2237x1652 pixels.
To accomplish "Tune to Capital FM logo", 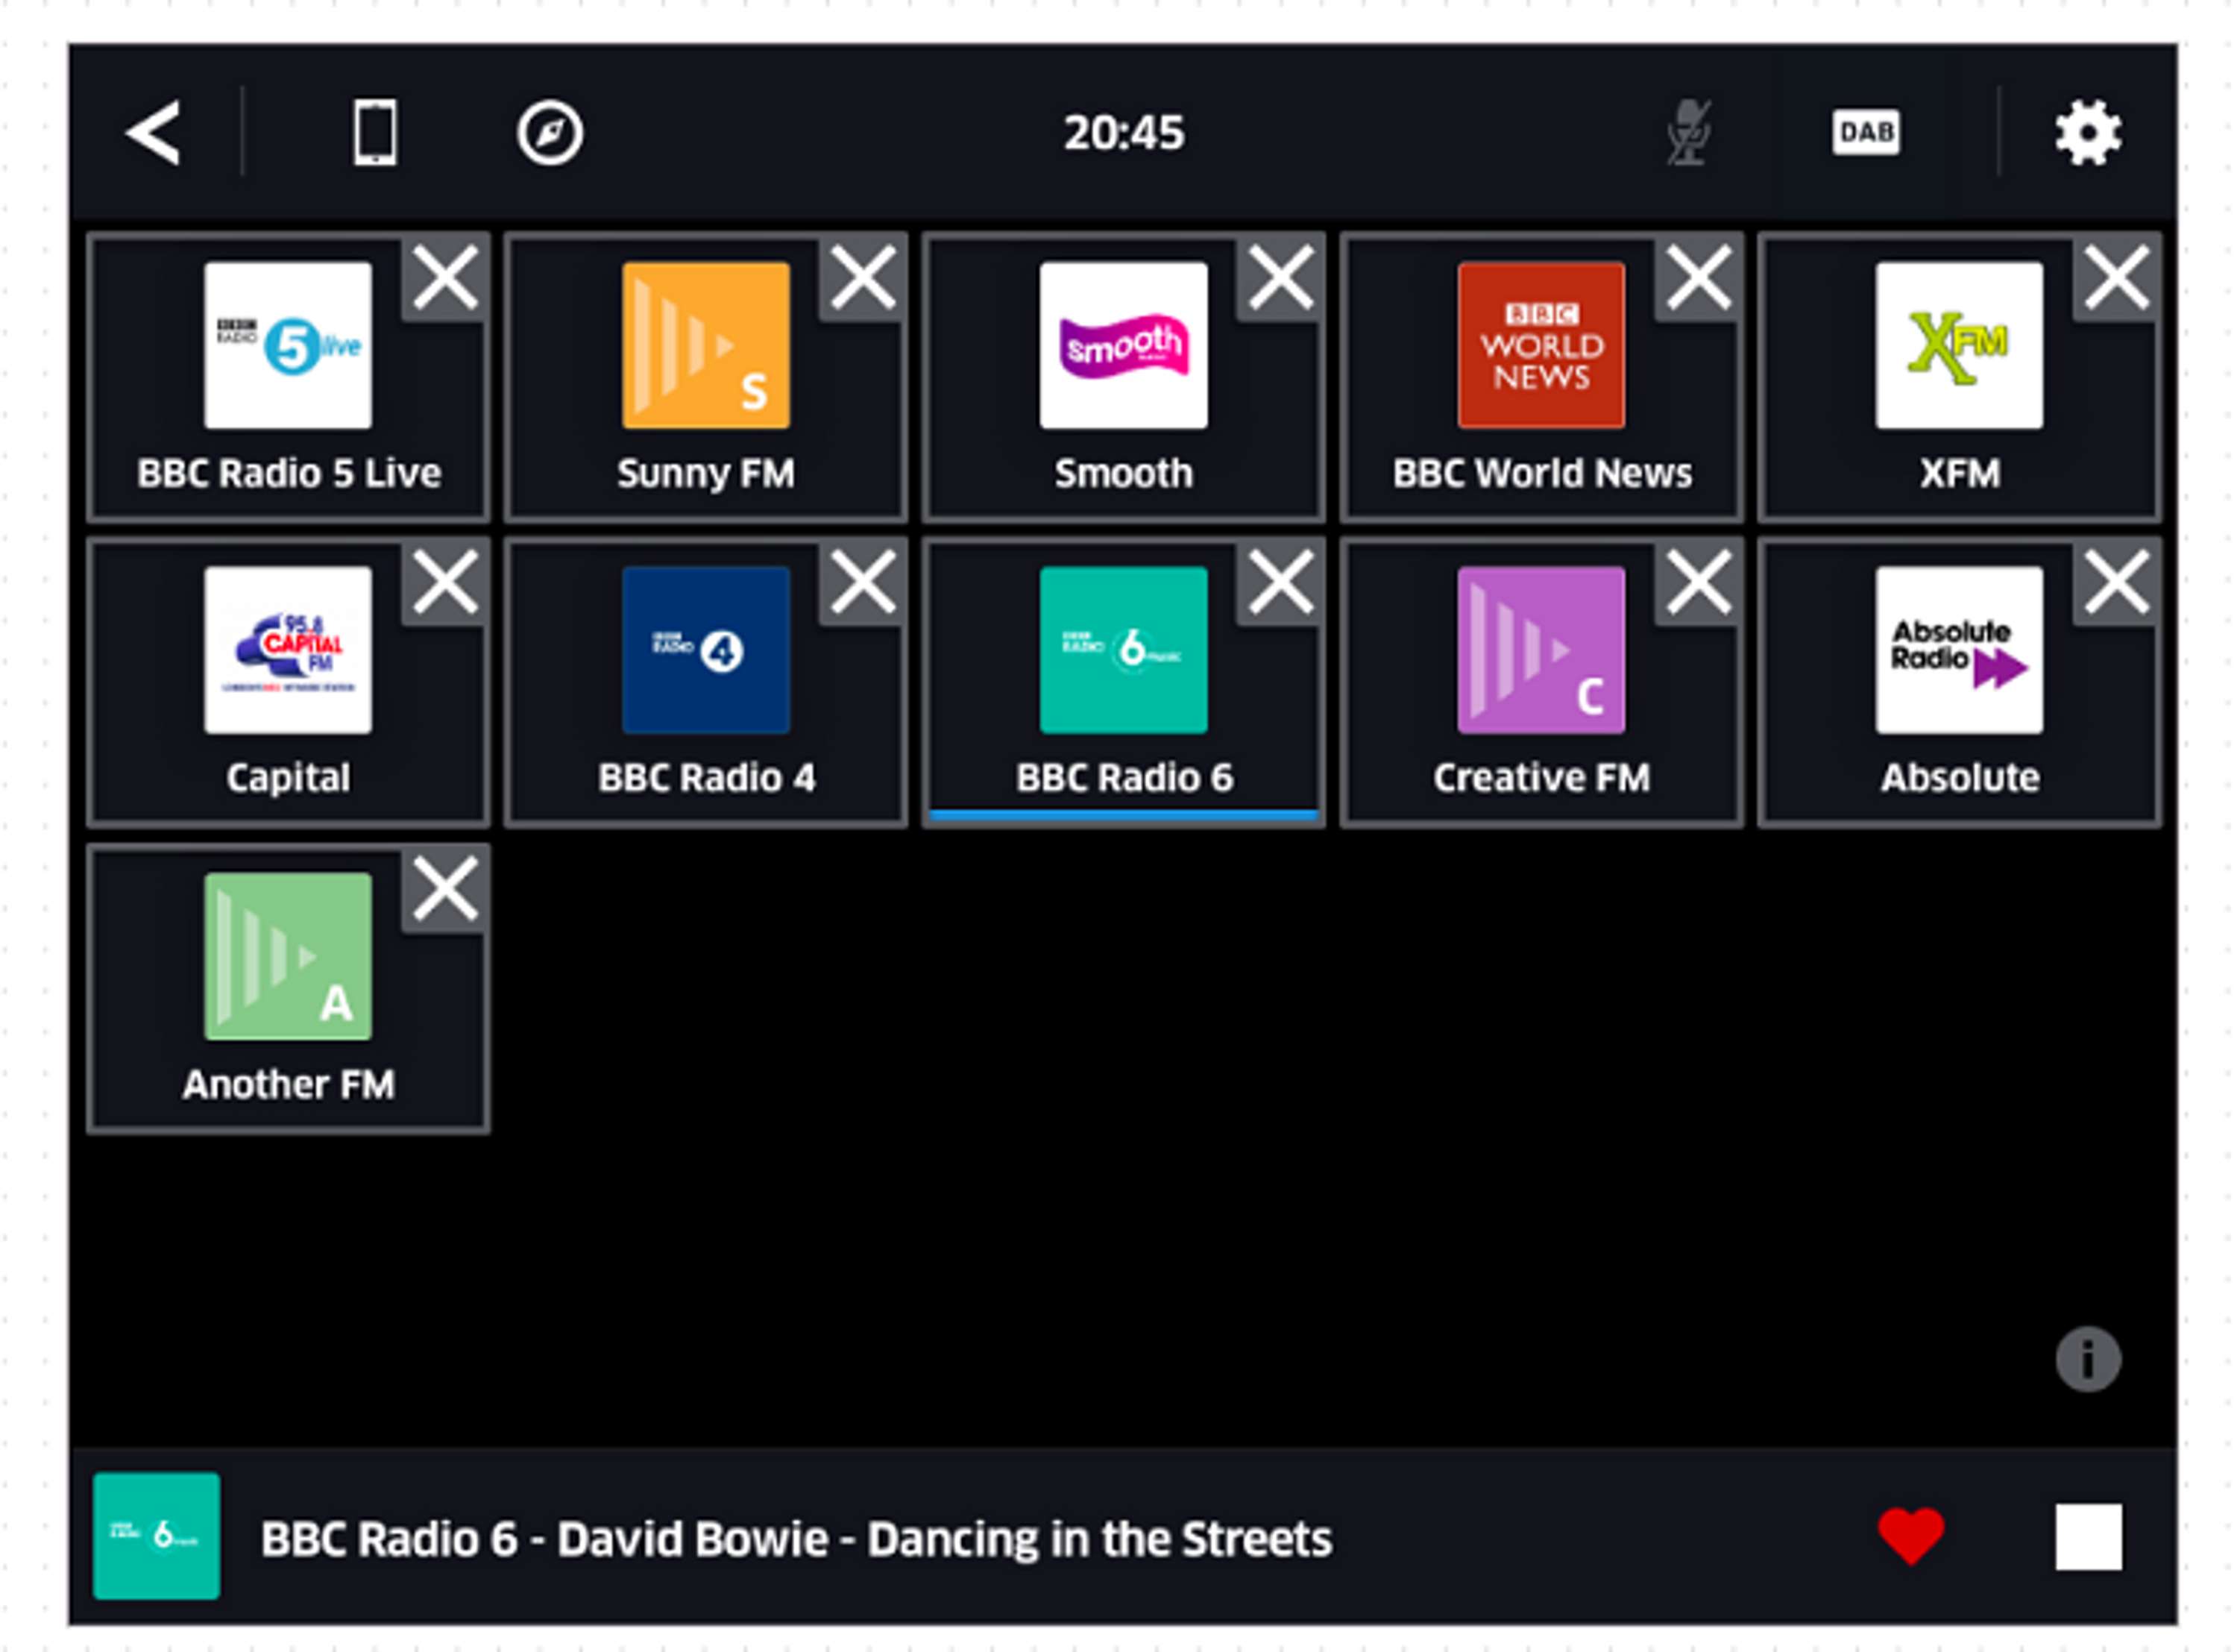I will 288,651.
